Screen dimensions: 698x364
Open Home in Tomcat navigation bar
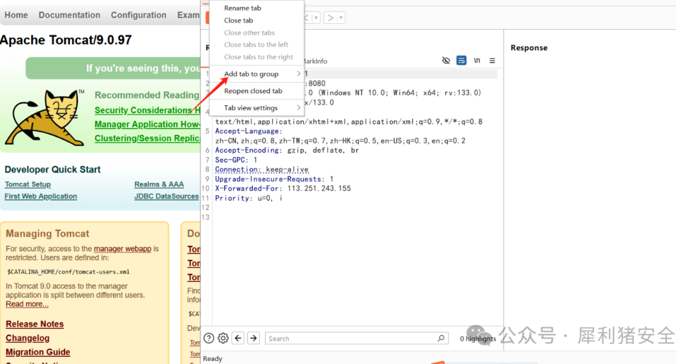(x=16, y=15)
